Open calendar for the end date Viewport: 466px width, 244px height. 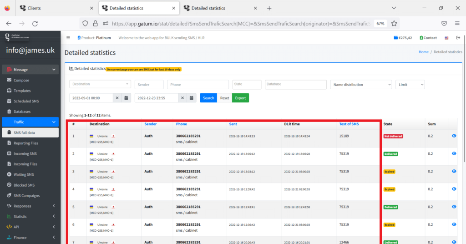coord(192,98)
